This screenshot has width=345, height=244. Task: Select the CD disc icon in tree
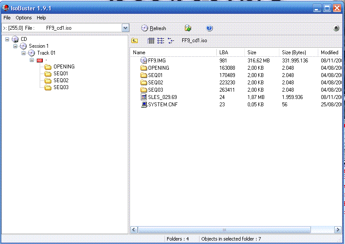point(15,39)
